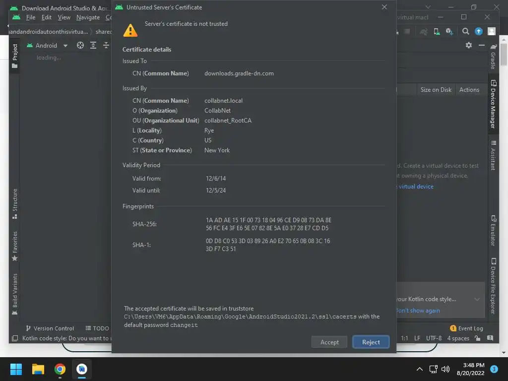
Task: Open the Edit menu in Android Studio
Action: coord(46,17)
